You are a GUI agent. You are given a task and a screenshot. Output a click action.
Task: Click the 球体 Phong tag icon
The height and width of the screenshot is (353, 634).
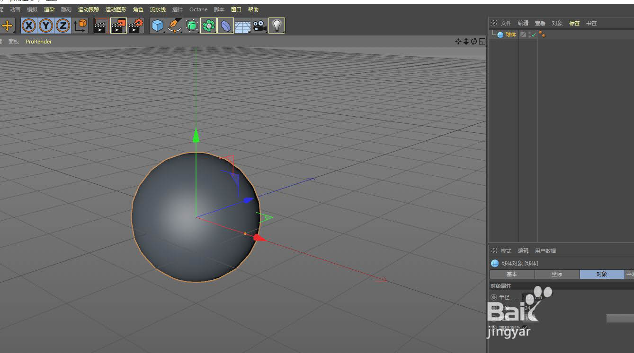[542, 34]
